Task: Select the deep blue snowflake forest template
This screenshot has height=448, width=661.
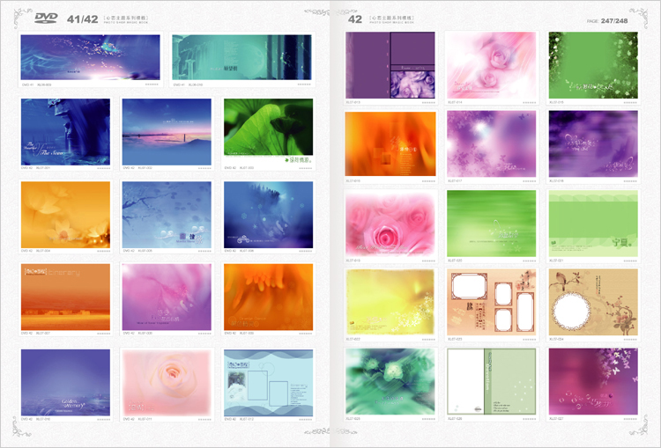Action: 269,215
